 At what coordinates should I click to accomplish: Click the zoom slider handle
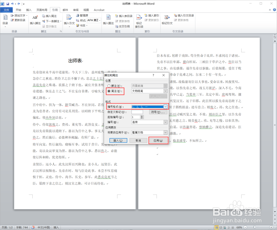(x=255, y=227)
